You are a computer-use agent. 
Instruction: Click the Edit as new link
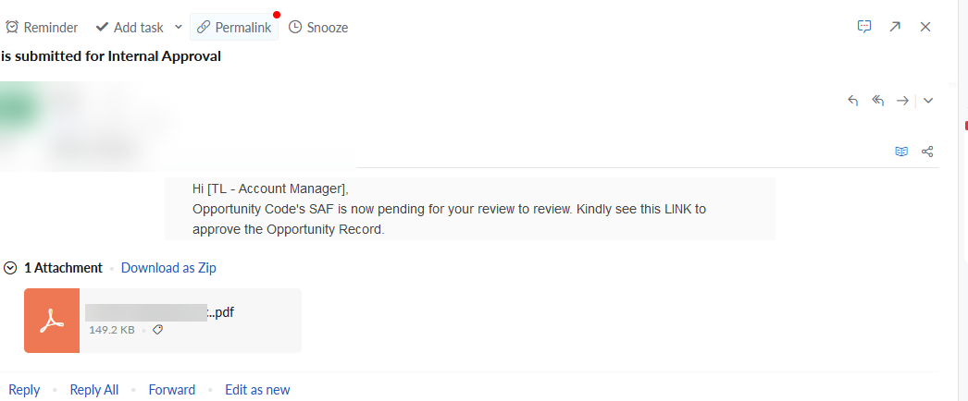point(257,390)
